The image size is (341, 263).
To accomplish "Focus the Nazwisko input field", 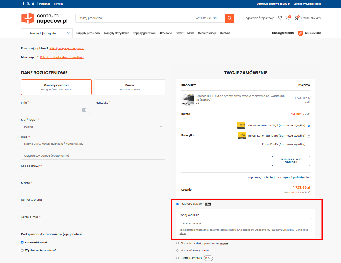I will point(130,110).
